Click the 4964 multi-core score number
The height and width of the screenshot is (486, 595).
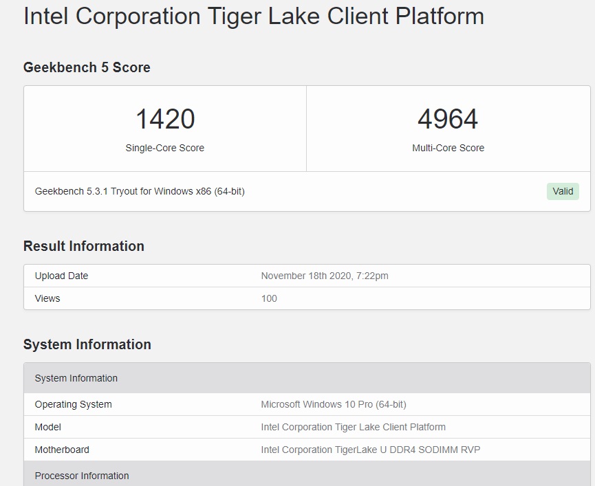[448, 119]
